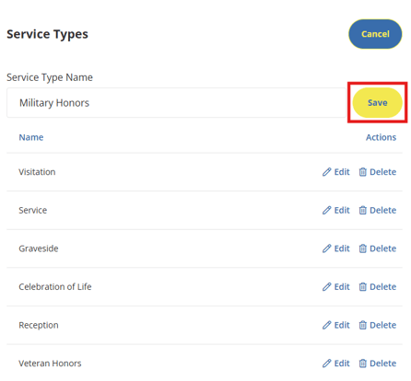Click the trash icon in Service row
The width and height of the screenshot is (411, 381).
(x=363, y=211)
